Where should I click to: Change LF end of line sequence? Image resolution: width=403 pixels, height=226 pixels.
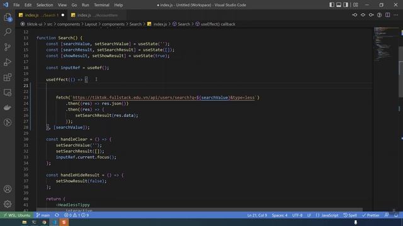(309, 215)
